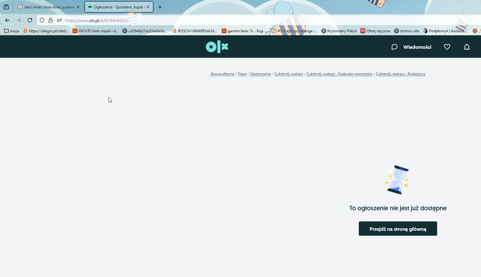
Task: Open the Kryminalny Patrol bookmark
Action: pyautogui.click(x=339, y=31)
